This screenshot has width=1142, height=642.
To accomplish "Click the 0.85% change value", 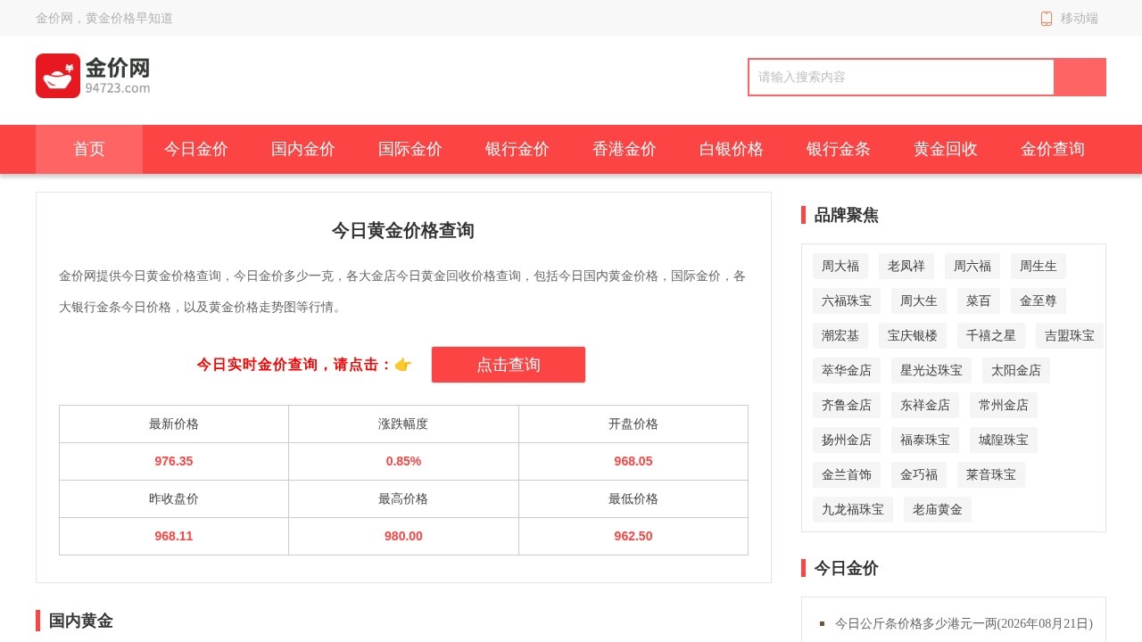I will (x=403, y=461).
